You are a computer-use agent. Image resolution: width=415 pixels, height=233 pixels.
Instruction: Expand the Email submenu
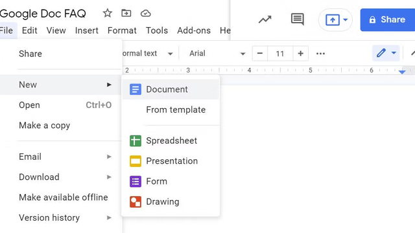tap(61, 157)
